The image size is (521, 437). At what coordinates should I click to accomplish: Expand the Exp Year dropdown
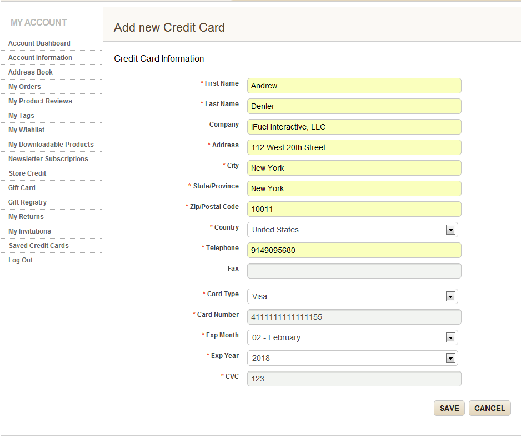(353, 359)
